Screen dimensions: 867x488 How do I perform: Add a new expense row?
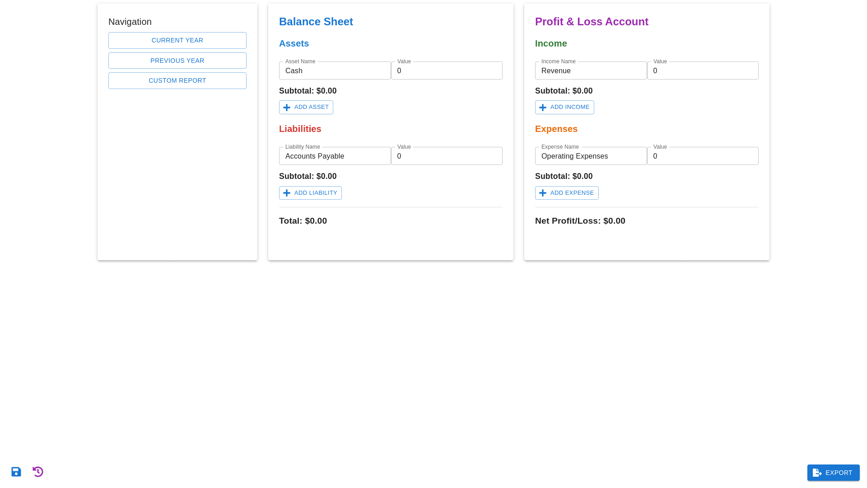567,193
